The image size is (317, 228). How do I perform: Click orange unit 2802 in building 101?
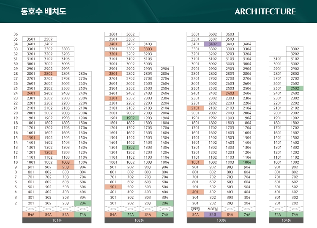tap(48, 74)
